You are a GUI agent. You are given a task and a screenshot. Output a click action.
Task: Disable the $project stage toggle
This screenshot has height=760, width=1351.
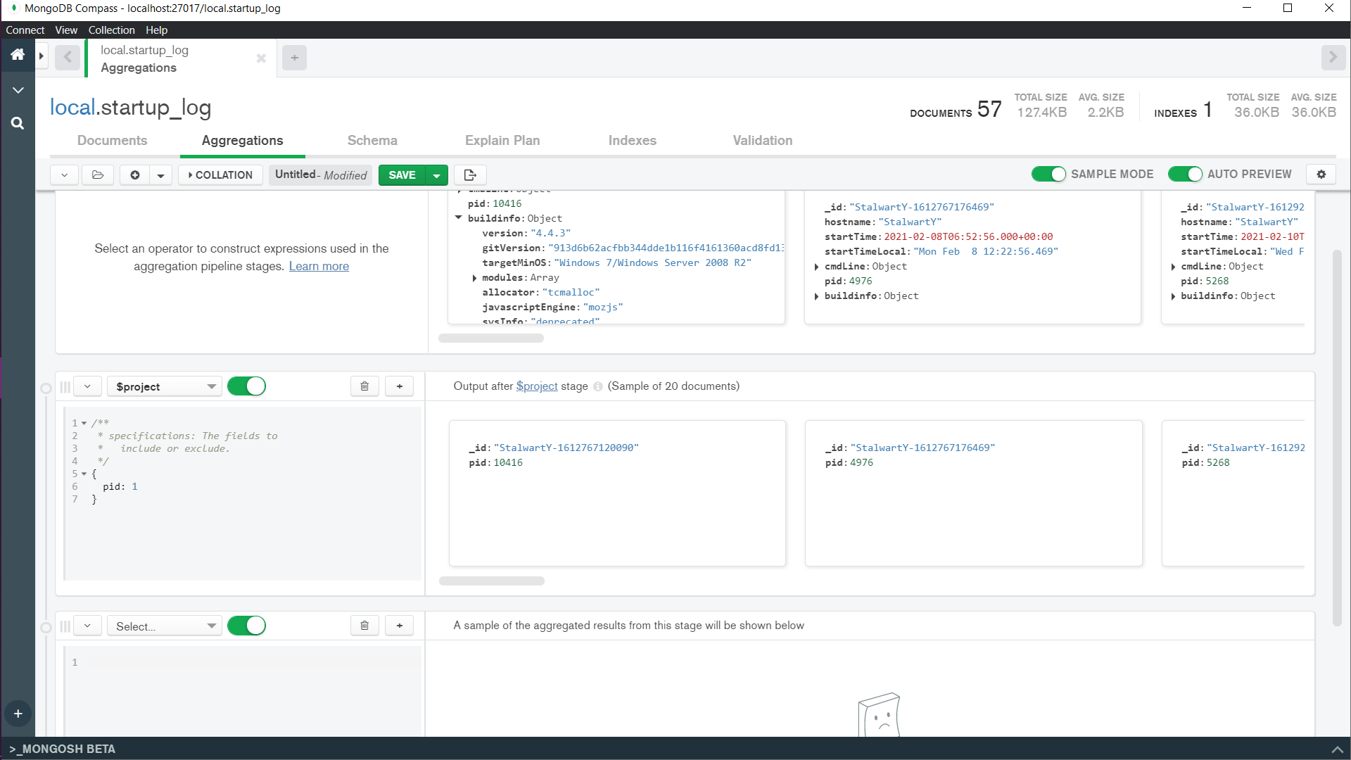click(246, 386)
